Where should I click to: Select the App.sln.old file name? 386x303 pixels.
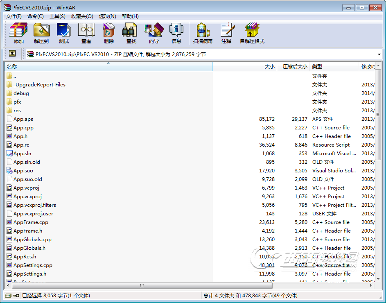pyautogui.click(x=27, y=162)
